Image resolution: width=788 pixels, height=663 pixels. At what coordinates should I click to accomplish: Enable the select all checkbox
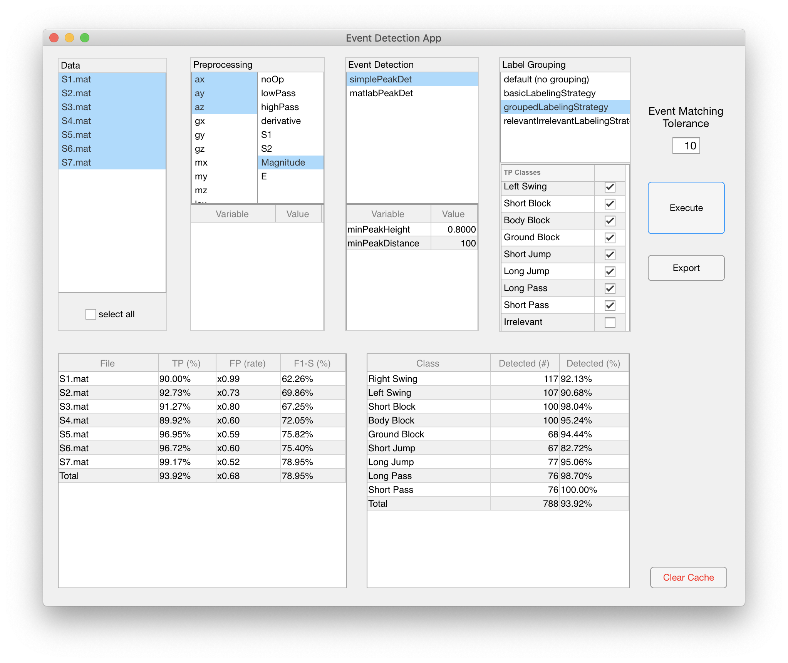(91, 314)
